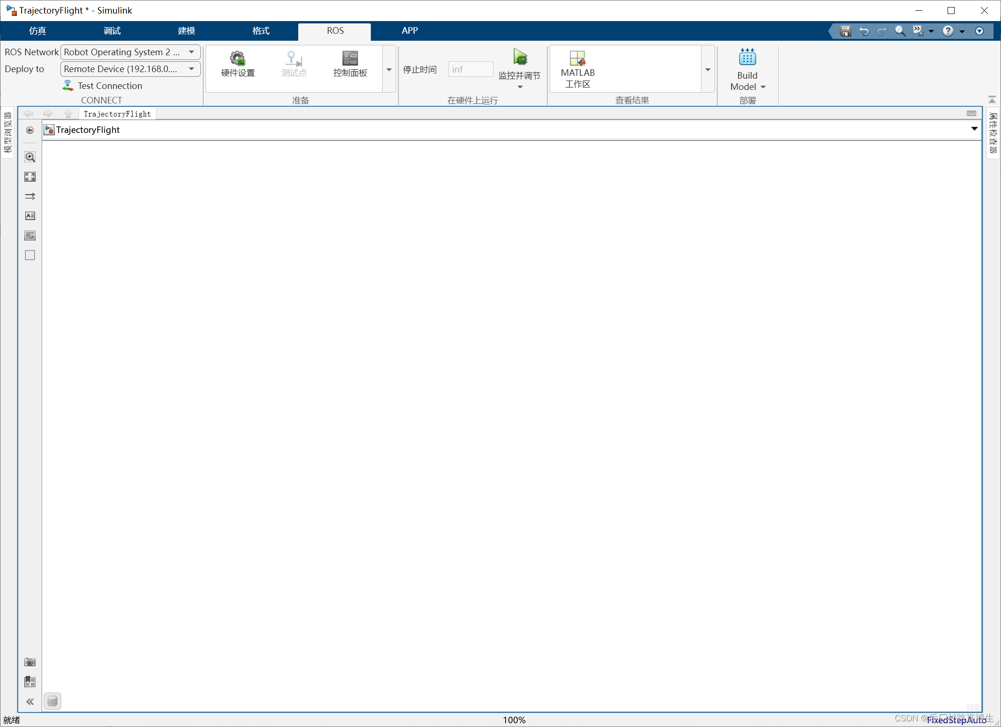The image size is (1001, 727).
Task: Redo the last undone action
Action: 882,31
